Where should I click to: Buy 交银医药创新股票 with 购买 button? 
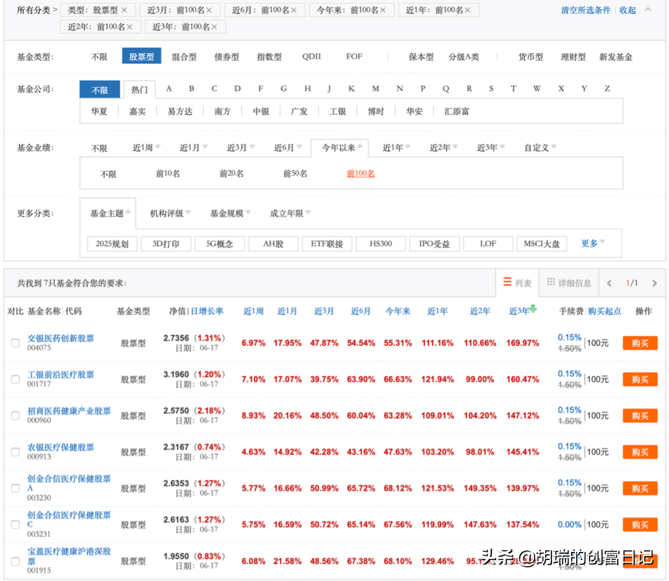point(640,343)
